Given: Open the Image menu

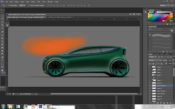Looking at the screenshot, I should (16, 2).
